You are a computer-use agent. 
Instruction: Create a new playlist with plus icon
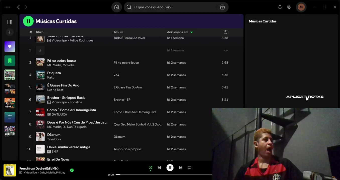tap(10, 32)
